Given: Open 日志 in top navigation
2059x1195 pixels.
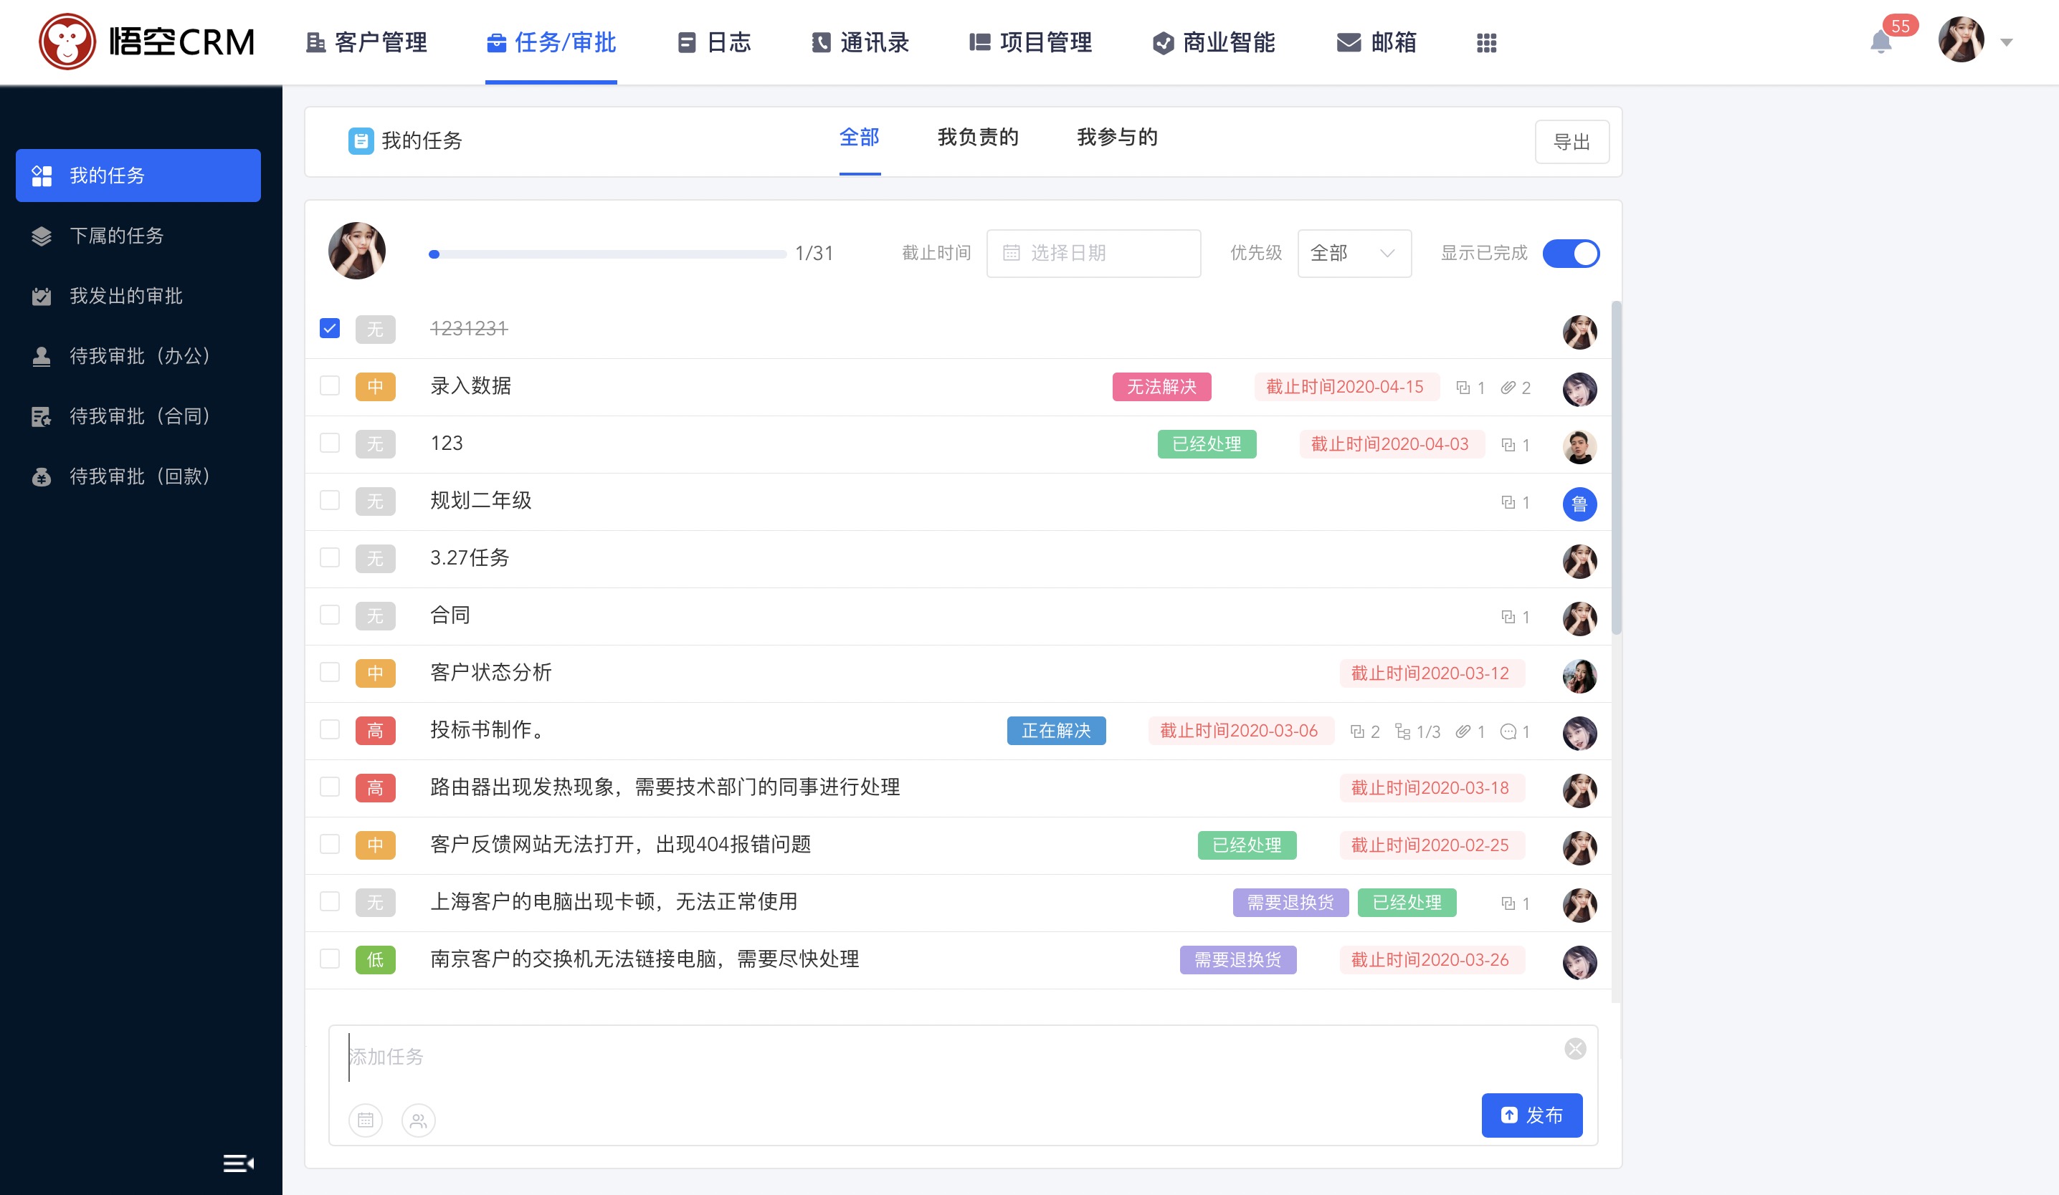Looking at the screenshot, I should [714, 42].
